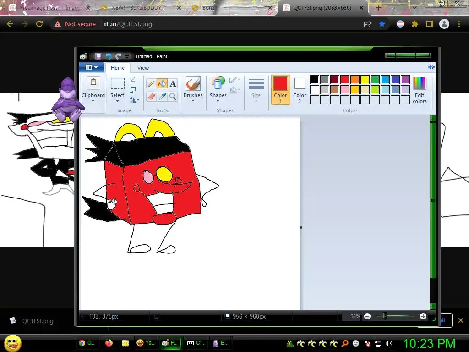Click the purple Bonzi Buddy character
Image resolution: width=469 pixels, height=352 pixels.
pos(67,99)
